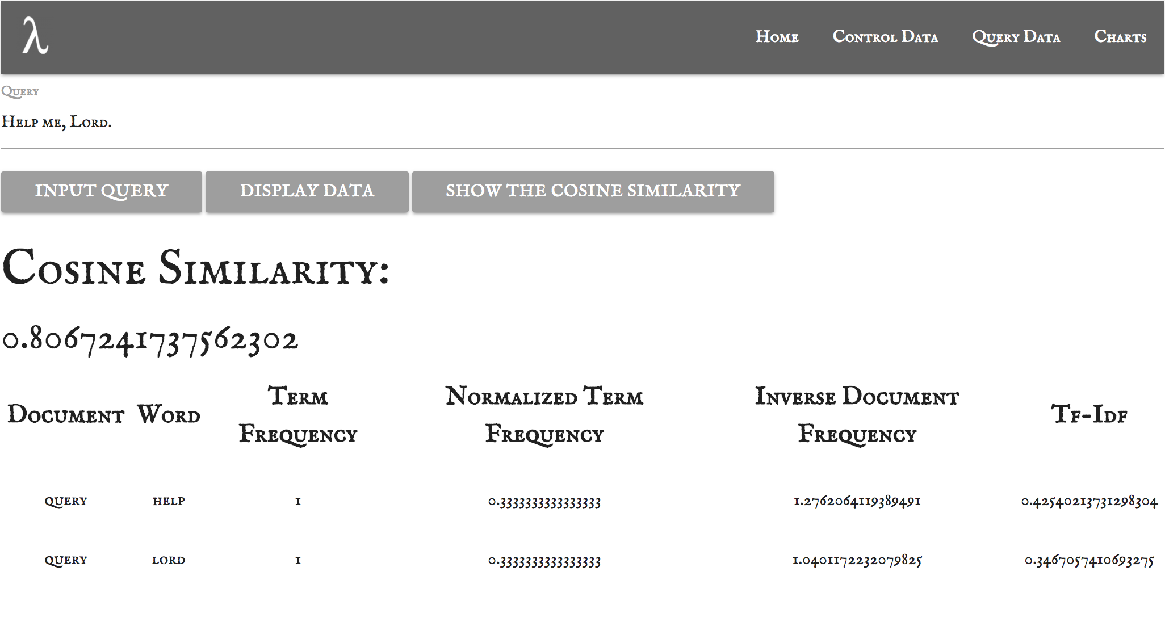
Task: Click Show the Cosine Similarity button
Action: tap(593, 191)
